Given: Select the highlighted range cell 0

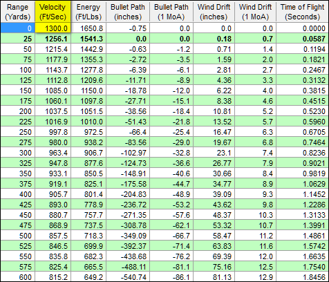Looking at the screenshot, I should click(x=18, y=28).
